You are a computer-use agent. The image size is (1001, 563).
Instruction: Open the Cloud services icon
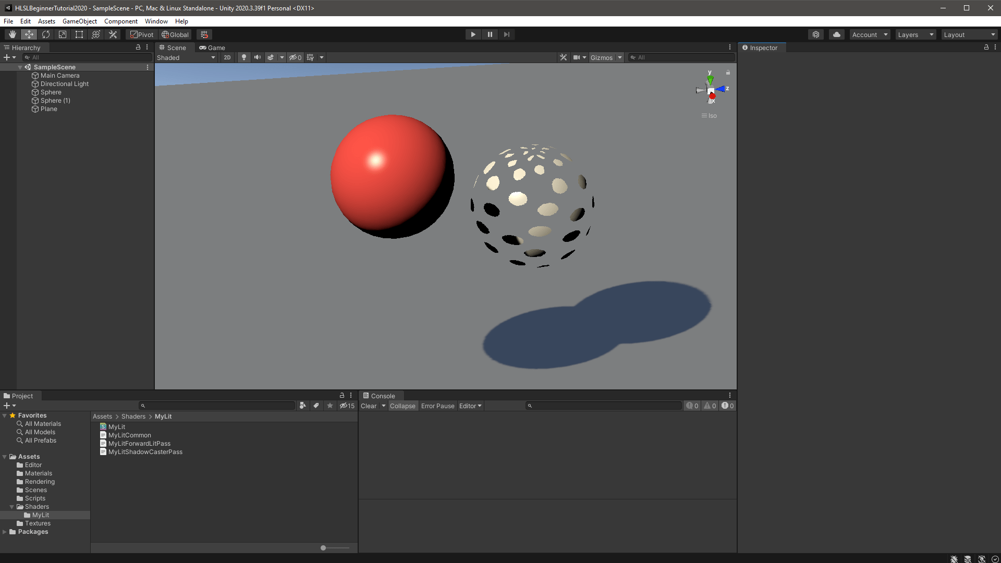coord(837,34)
